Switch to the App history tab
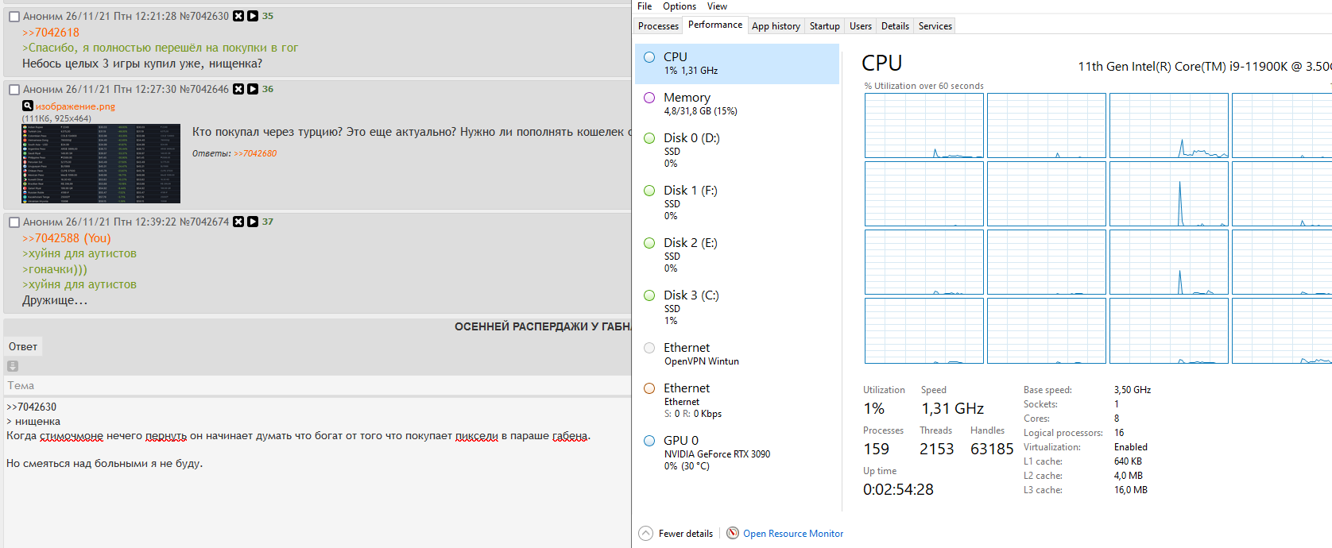 776,26
